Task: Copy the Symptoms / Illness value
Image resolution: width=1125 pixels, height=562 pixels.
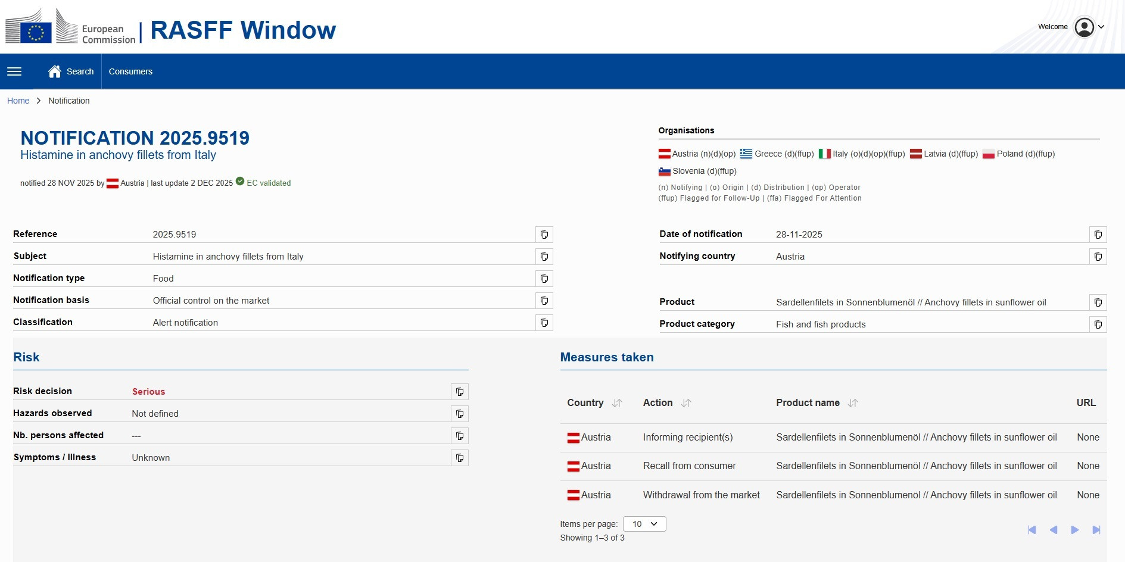Action: pos(459,458)
